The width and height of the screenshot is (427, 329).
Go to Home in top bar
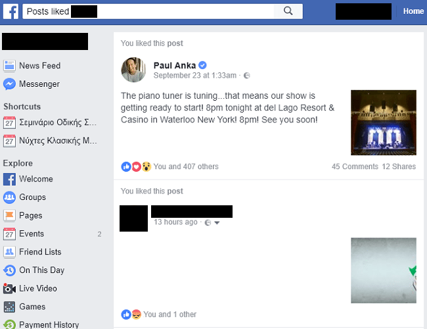point(413,11)
